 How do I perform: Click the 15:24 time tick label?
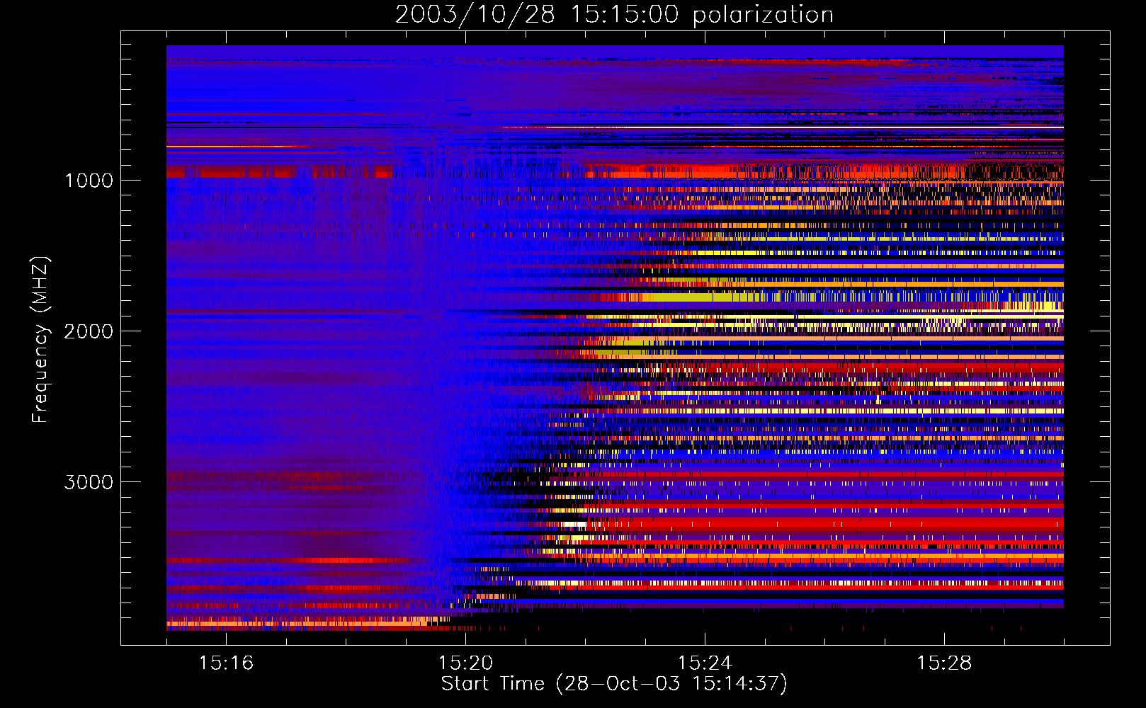tap(705, 663)
